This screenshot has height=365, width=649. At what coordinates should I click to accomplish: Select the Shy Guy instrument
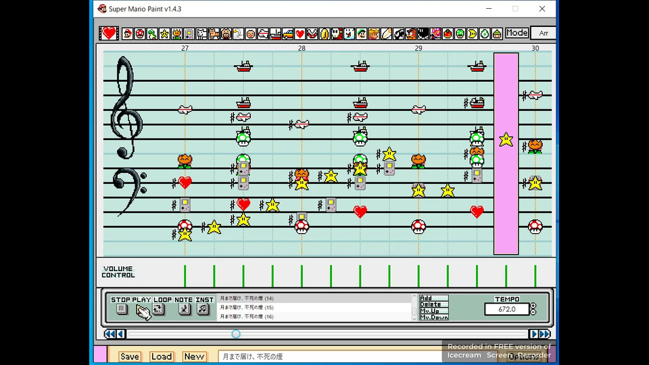point(337,34)
